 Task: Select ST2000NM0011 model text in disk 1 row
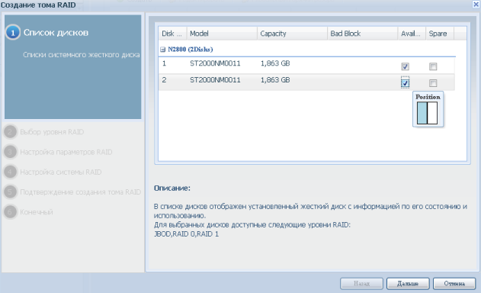[215, 63]
